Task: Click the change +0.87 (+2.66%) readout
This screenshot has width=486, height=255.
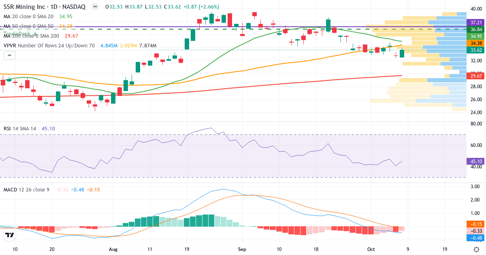Action: click(201, 7)
